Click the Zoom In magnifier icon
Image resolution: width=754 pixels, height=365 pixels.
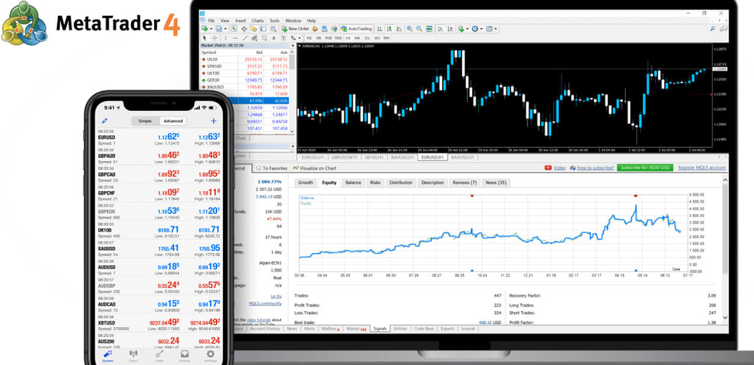(408, 28)
